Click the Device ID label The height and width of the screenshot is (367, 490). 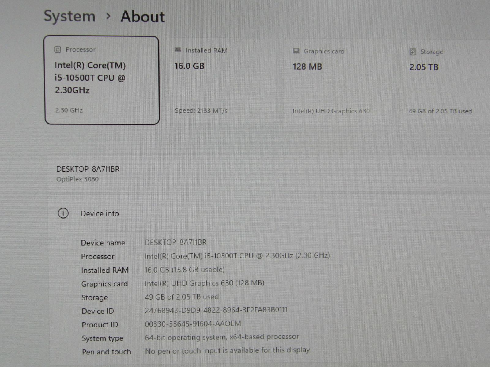[98, 311]
